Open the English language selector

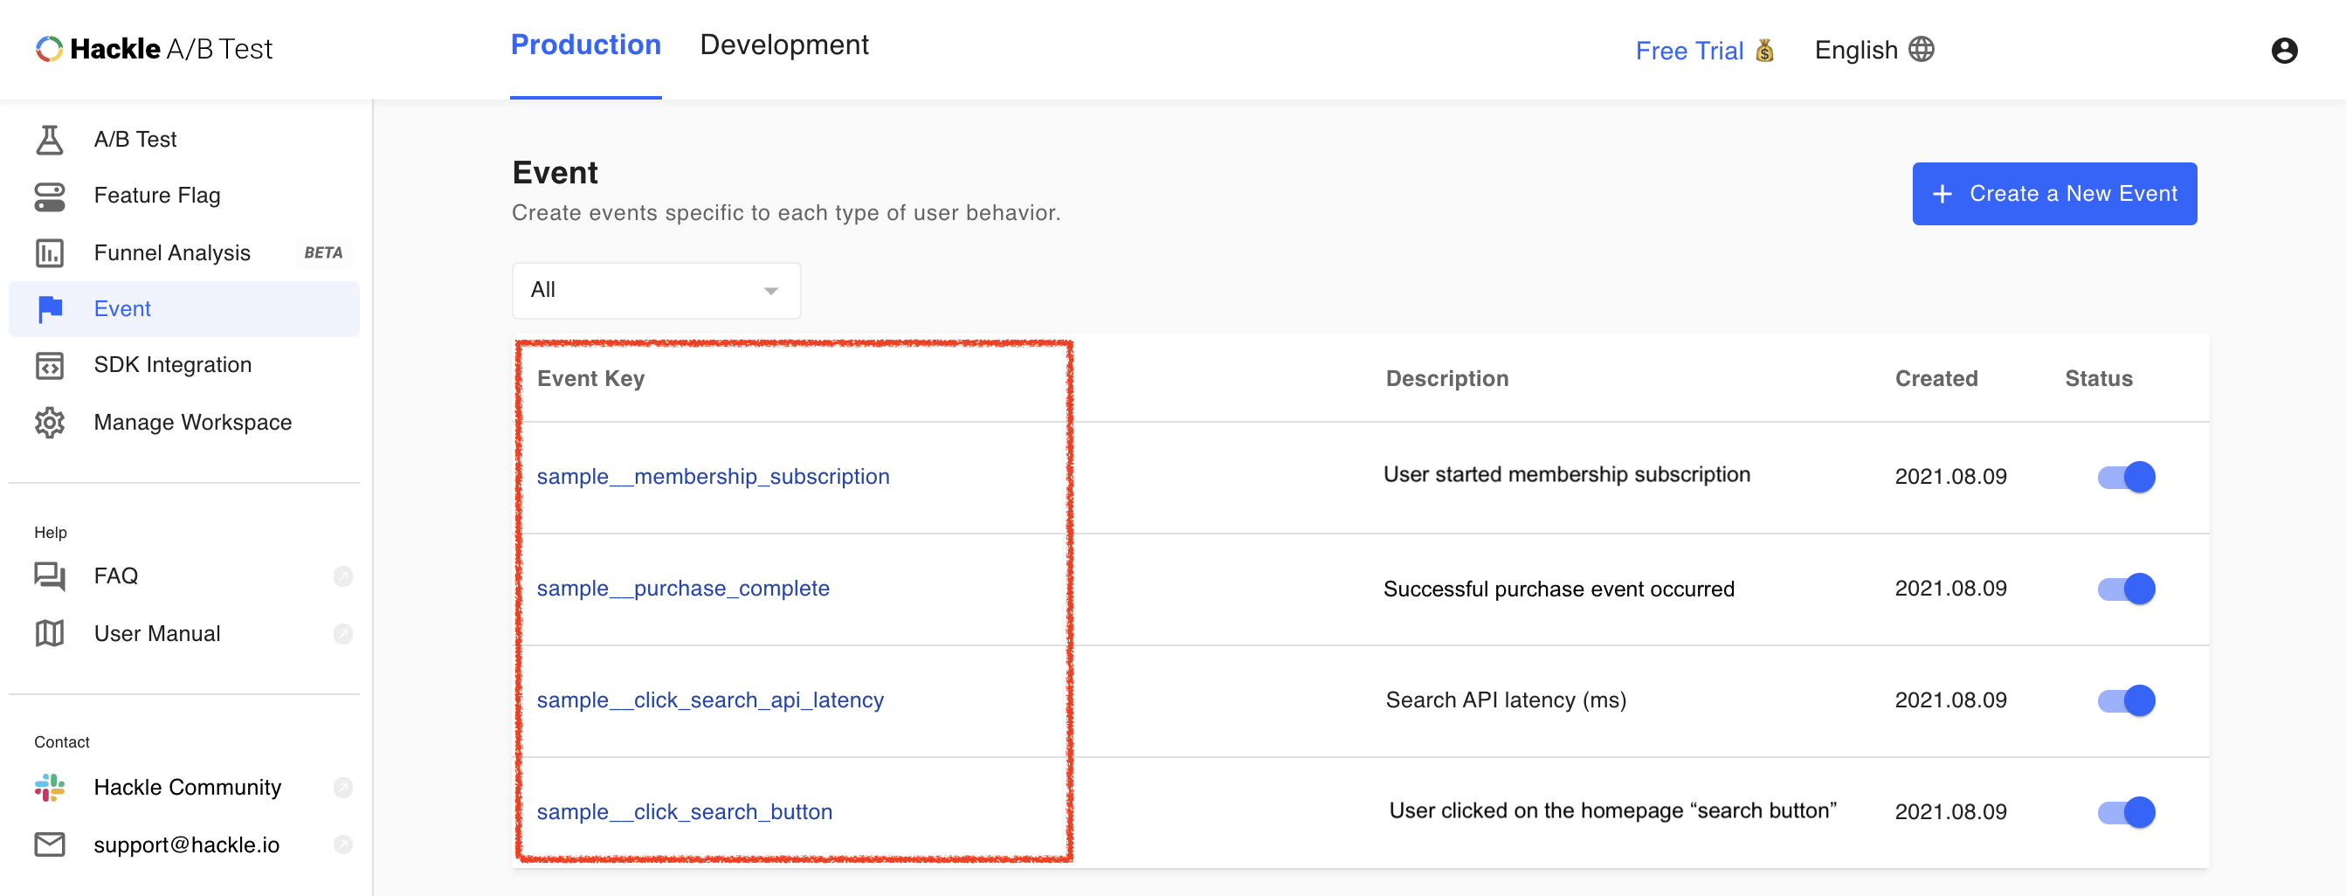(1856, 50)
